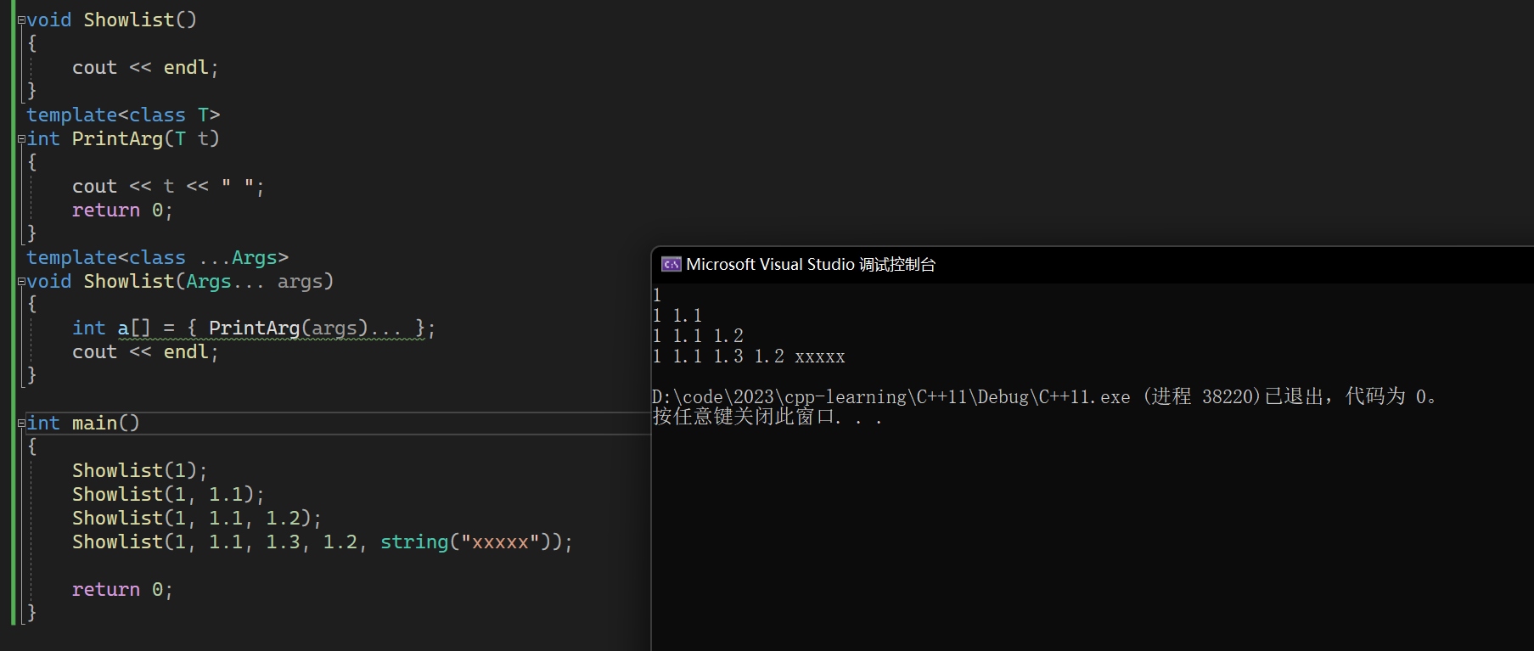Click the cout << t << " " statement
The height and width of the screenshot is (651, 1534).
click(168, 187)
